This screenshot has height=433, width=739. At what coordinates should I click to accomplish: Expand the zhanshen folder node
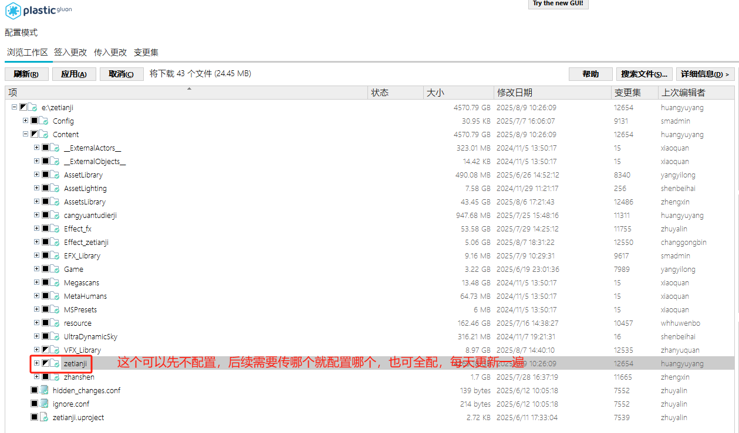point(36,377)
